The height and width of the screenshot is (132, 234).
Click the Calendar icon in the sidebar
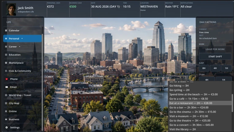click(x=6, y=30)
